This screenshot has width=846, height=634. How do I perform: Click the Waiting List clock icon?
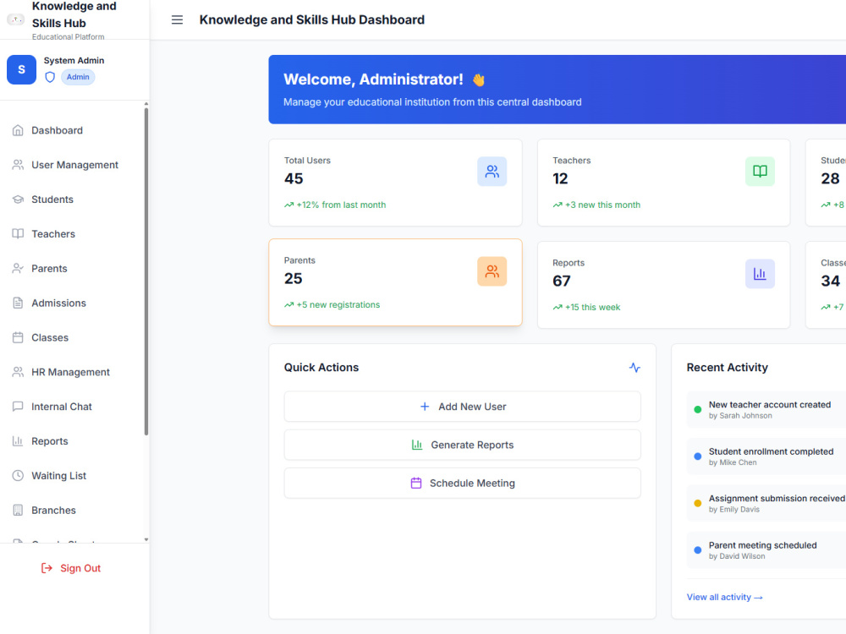point(18,475)
